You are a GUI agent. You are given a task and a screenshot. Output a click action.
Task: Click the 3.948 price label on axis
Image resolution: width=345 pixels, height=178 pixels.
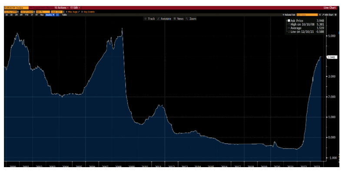click(x=331, y=57)
